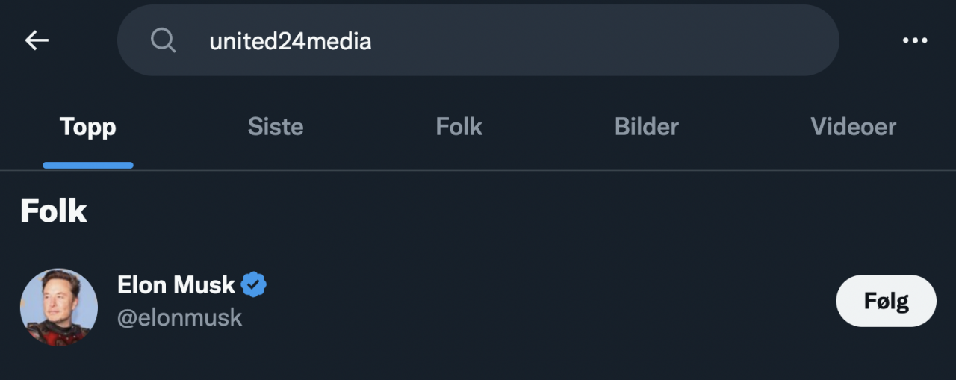956x380 pixels.
Task: Select the Topp tab
Action: coord(88,127)
